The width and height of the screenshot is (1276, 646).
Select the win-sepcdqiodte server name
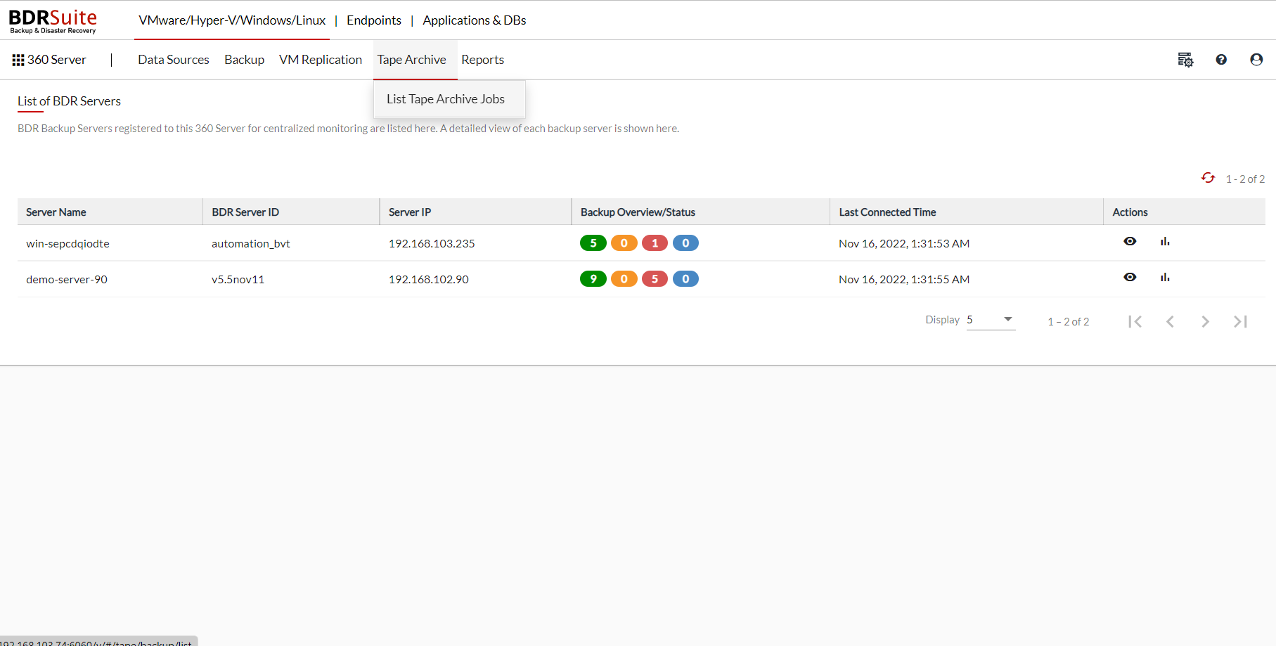67,244
